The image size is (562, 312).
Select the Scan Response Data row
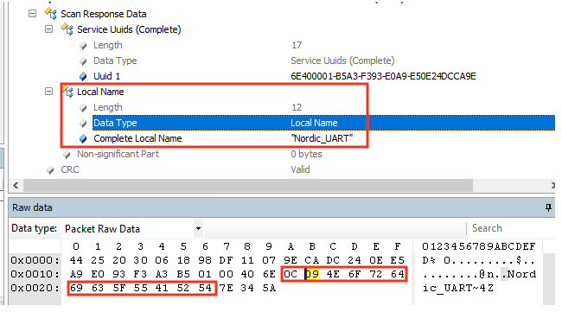pos(104,14)
